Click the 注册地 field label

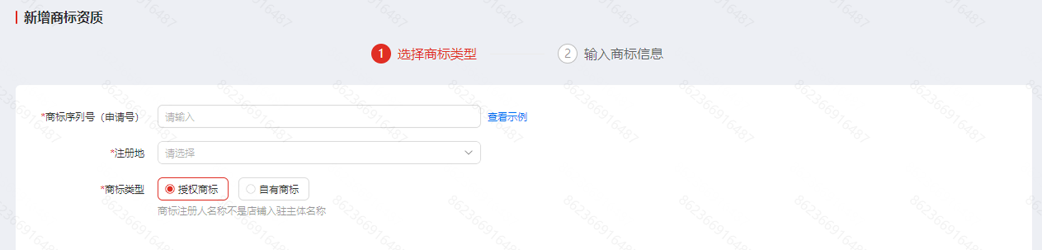(x=127, y=153)
